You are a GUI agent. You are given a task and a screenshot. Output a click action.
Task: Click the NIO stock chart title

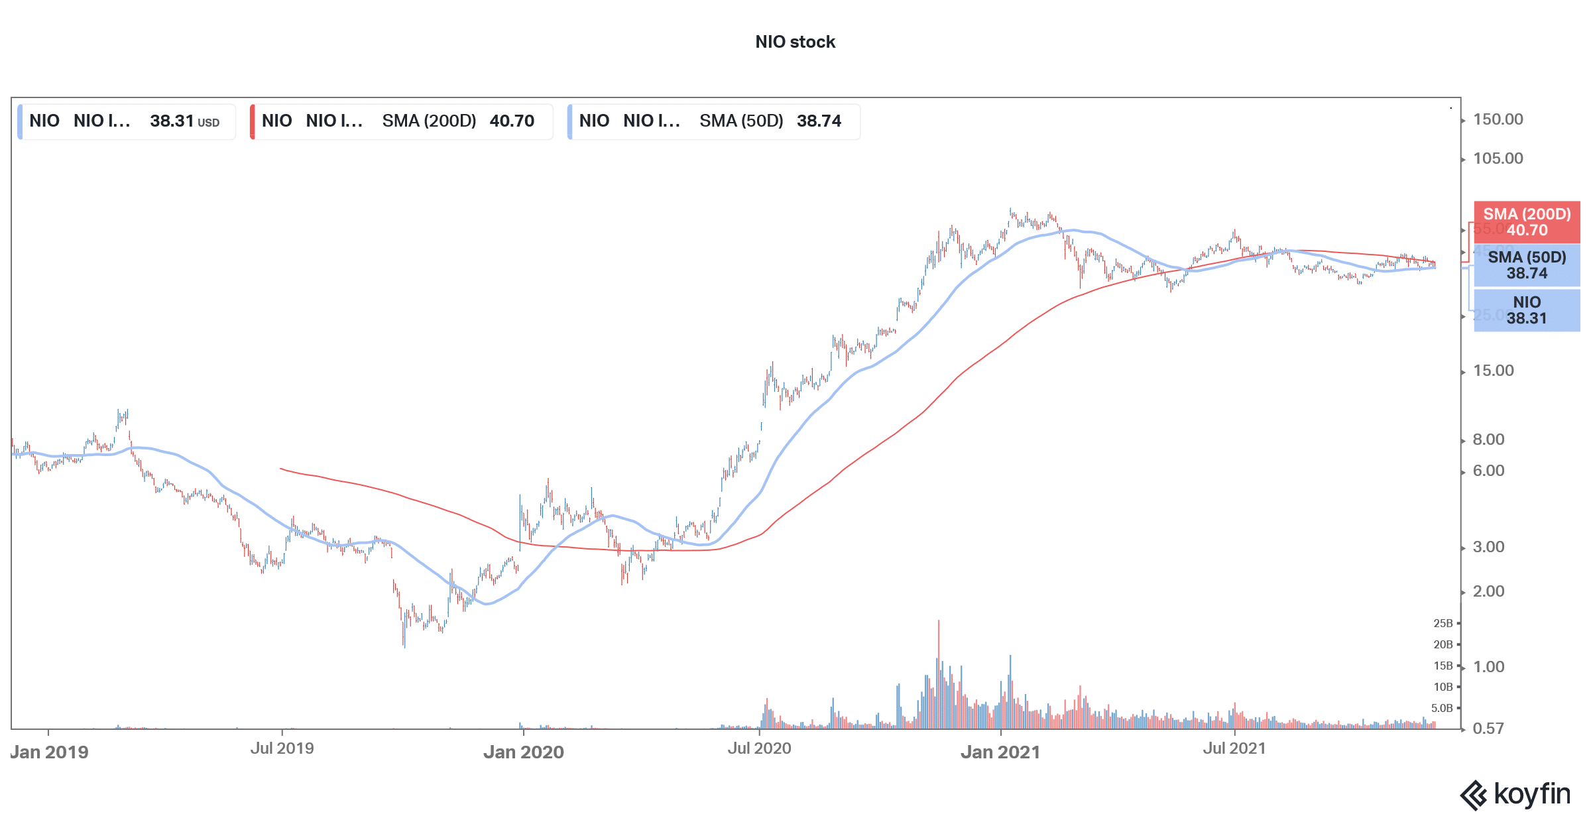point(795,42)
